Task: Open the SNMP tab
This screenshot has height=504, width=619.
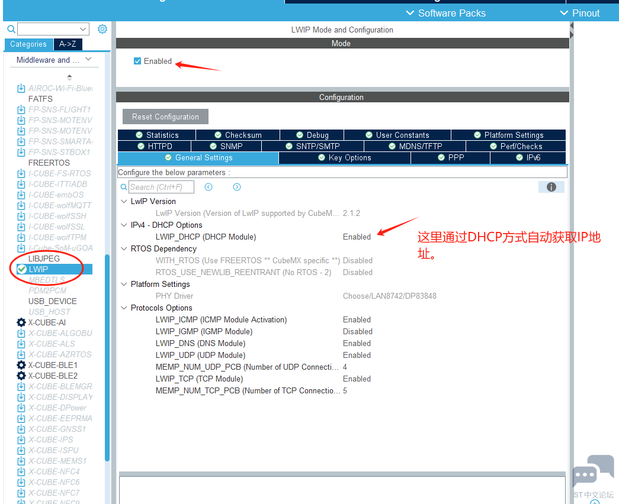Action: (226, 146)
